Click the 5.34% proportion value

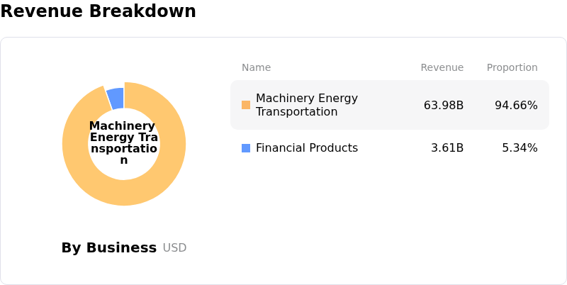click(x=520, y=148)
